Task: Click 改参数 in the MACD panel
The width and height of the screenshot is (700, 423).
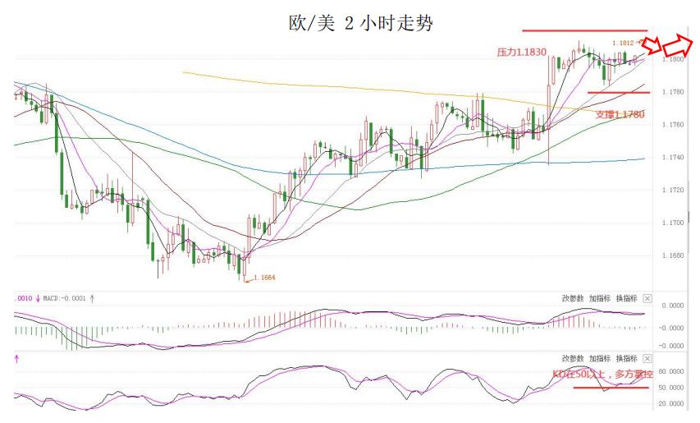Action: (572, 298)
